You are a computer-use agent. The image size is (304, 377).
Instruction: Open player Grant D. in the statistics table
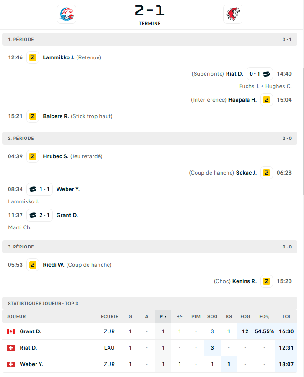[31, 331]
